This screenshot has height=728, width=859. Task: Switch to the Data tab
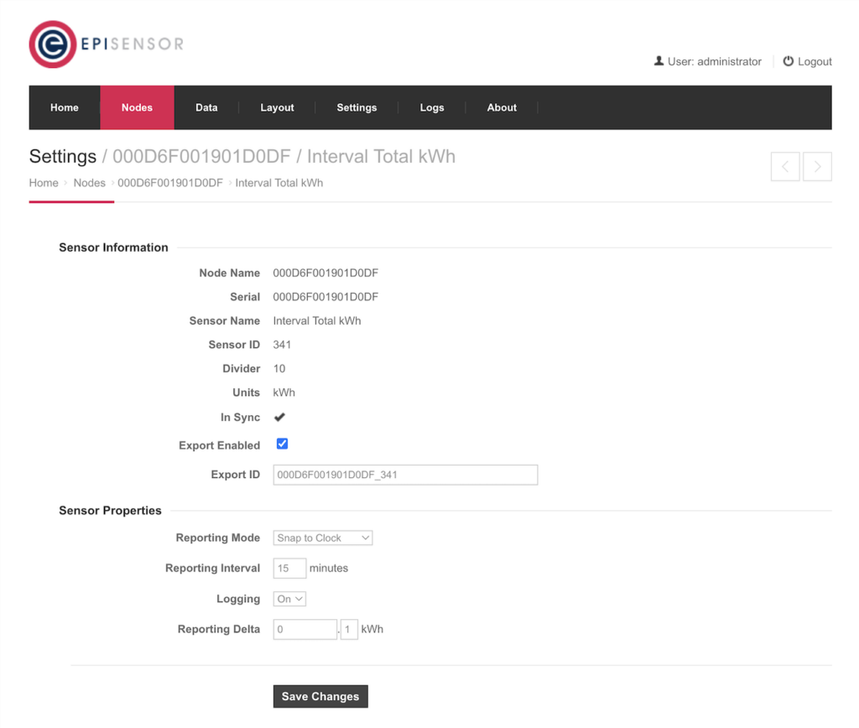click(x=206, y=107)
